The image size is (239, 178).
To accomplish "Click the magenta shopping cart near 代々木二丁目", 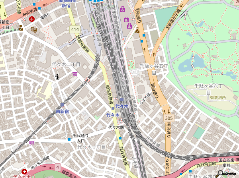I will pos(75,74).
